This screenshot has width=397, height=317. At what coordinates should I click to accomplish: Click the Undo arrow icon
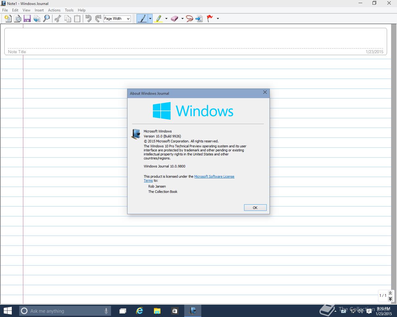tap(88, 19)
